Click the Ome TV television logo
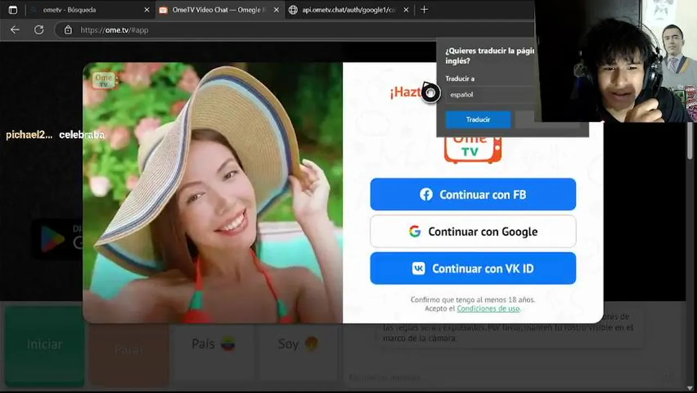The image size is (697, 393). point(473,148)
